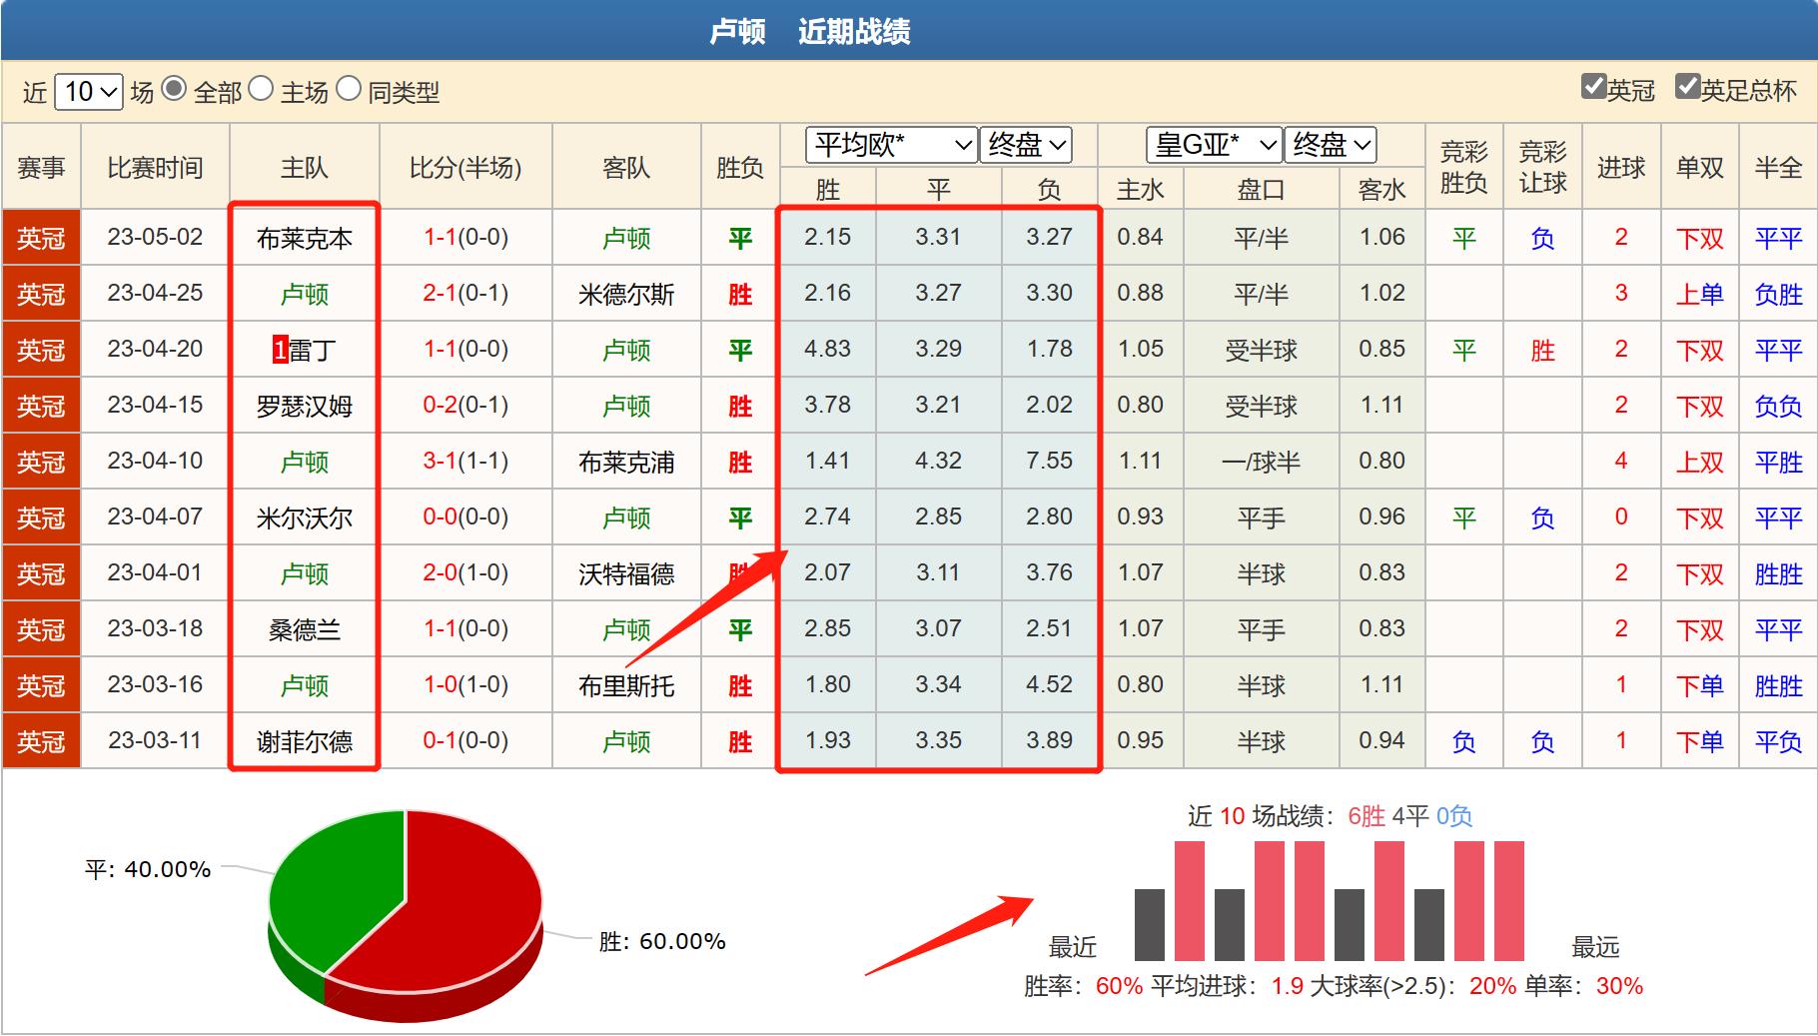The image size is (1818, 1036).
Task: Select the 同类型 radio button
Action: coord(350,90)
